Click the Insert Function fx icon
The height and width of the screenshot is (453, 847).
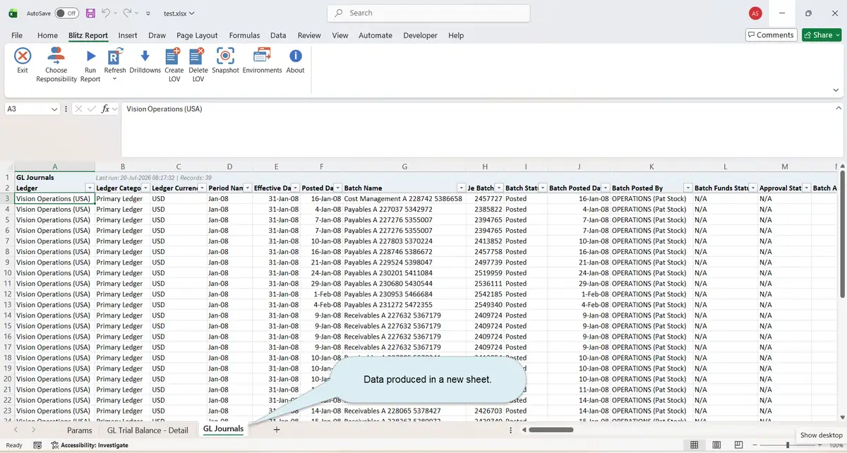tap(105, 109)
